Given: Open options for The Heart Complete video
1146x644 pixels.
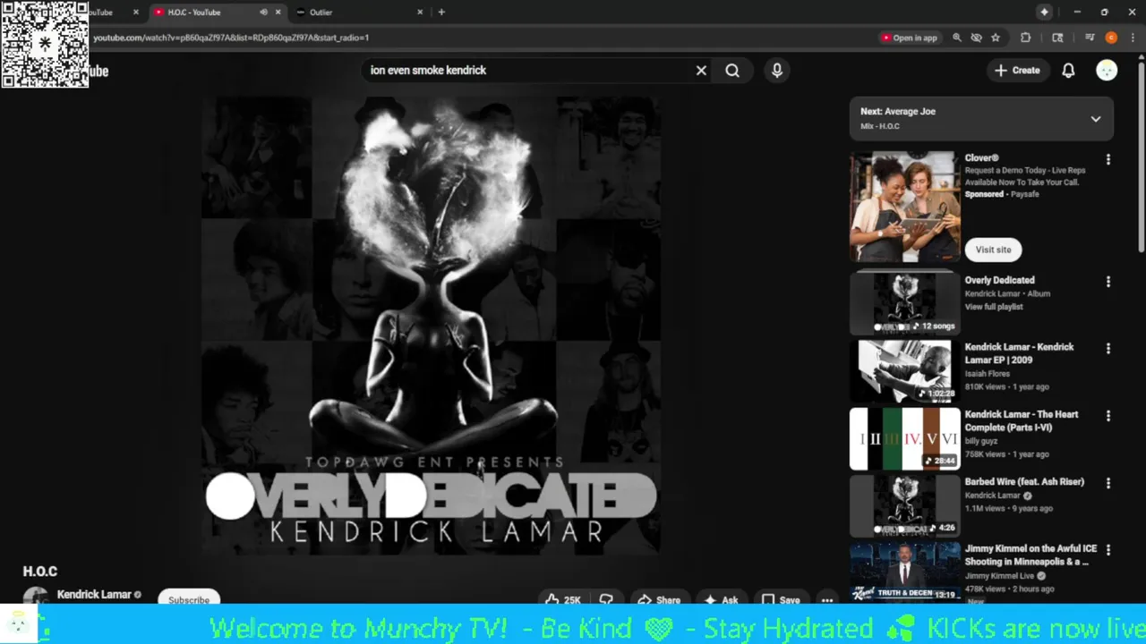Looking at the screenshot, I should (1108, 416).
